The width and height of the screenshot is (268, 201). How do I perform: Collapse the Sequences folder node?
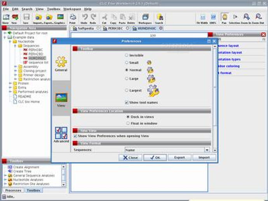coord(15,46)
